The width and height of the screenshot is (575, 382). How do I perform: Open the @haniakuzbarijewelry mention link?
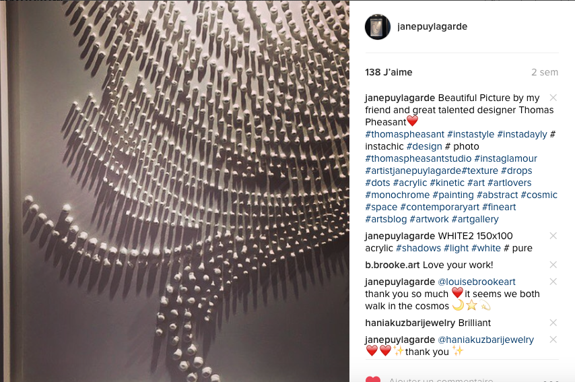[x=486, y=340]
